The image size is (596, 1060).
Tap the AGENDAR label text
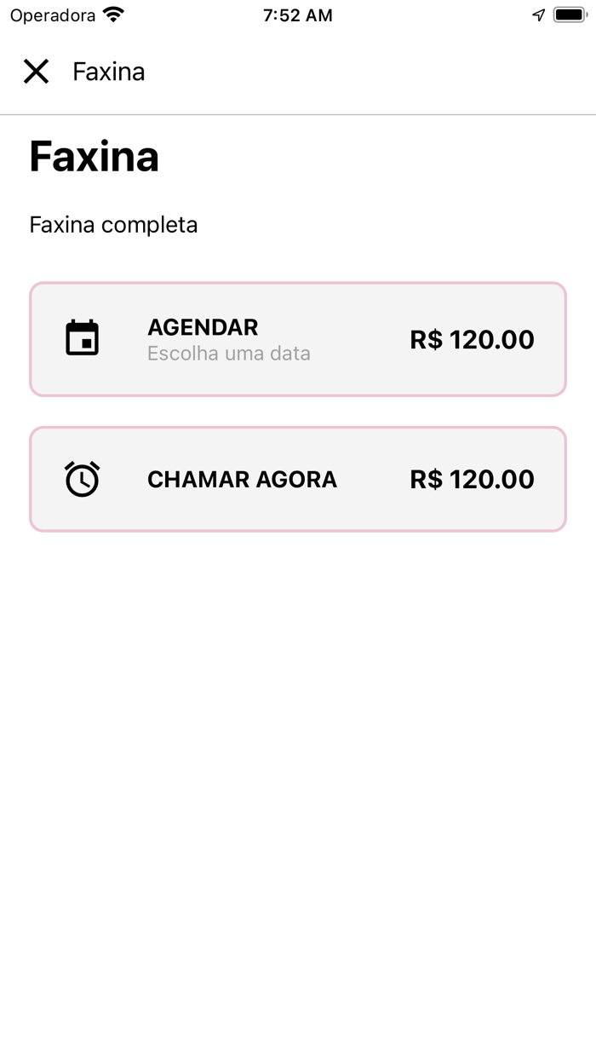[203, 327]
